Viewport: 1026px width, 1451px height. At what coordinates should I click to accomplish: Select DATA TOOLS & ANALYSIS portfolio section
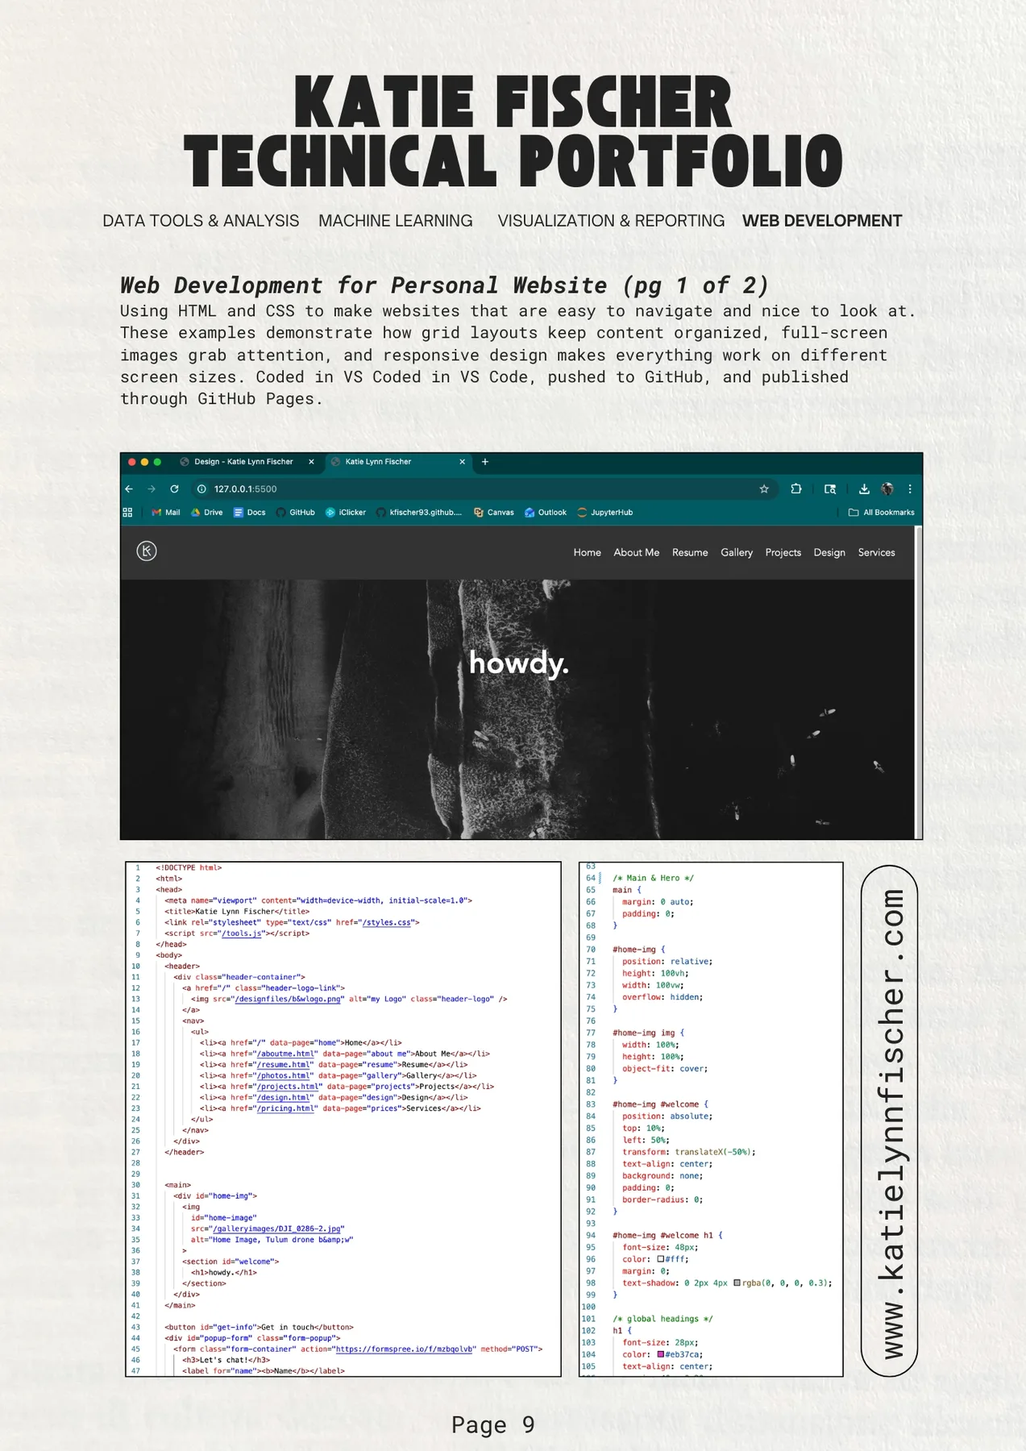pyautogui.click(x=201, y=221)
